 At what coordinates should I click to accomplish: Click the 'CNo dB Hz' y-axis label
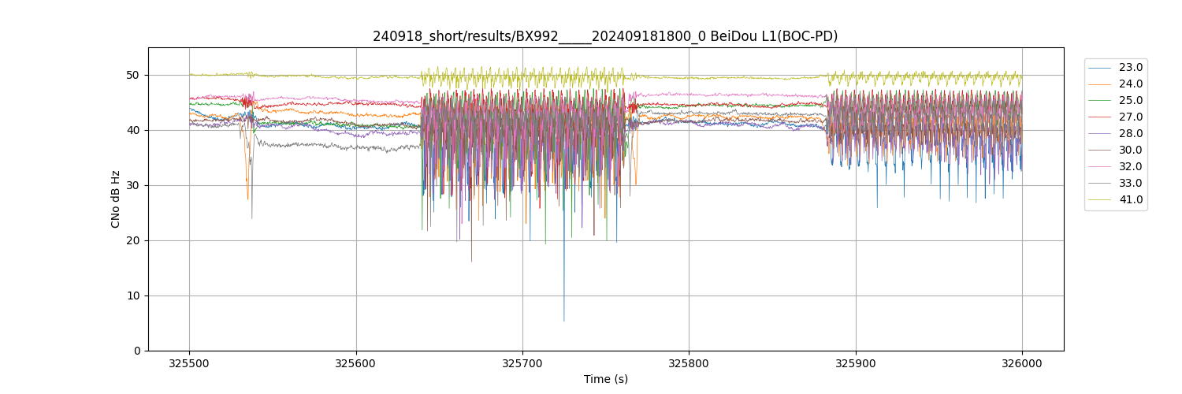(x=116, y=199)
